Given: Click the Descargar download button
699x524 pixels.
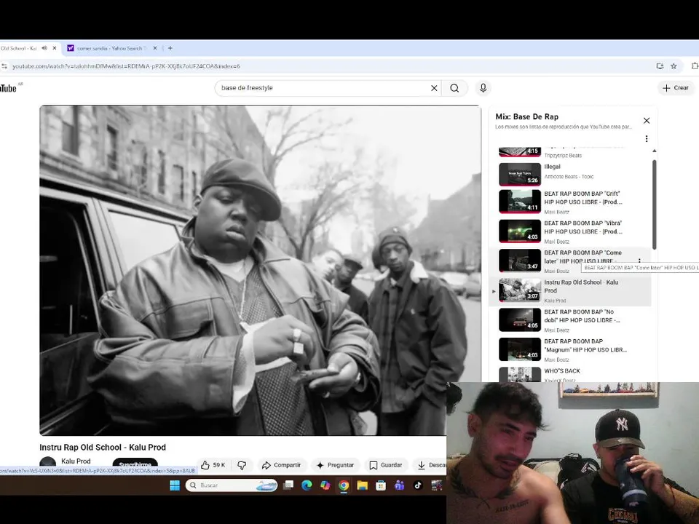Looking at the screenshot, I should tap(430, 465).
